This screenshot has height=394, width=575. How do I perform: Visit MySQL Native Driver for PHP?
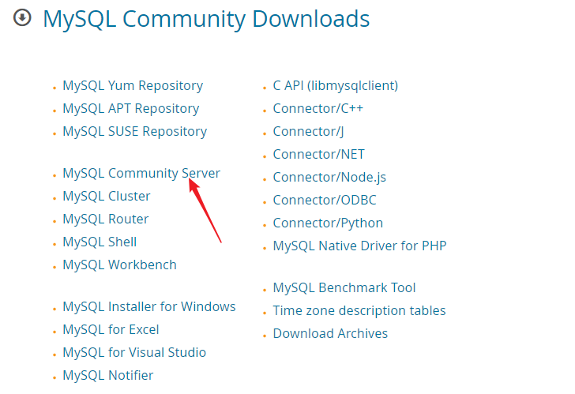(x=359, y=246)
